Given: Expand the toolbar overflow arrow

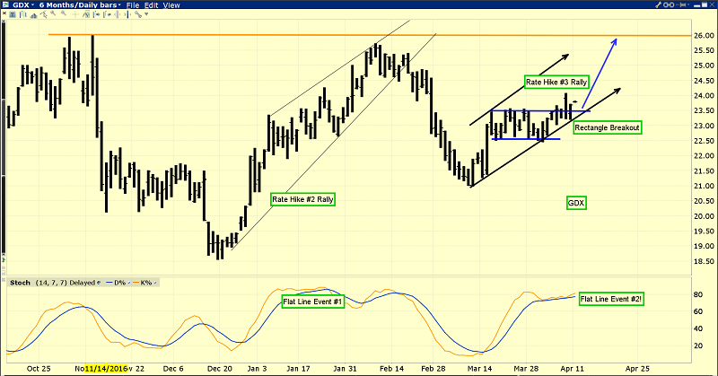Looking at the screenshot, I should pos(146,13).
